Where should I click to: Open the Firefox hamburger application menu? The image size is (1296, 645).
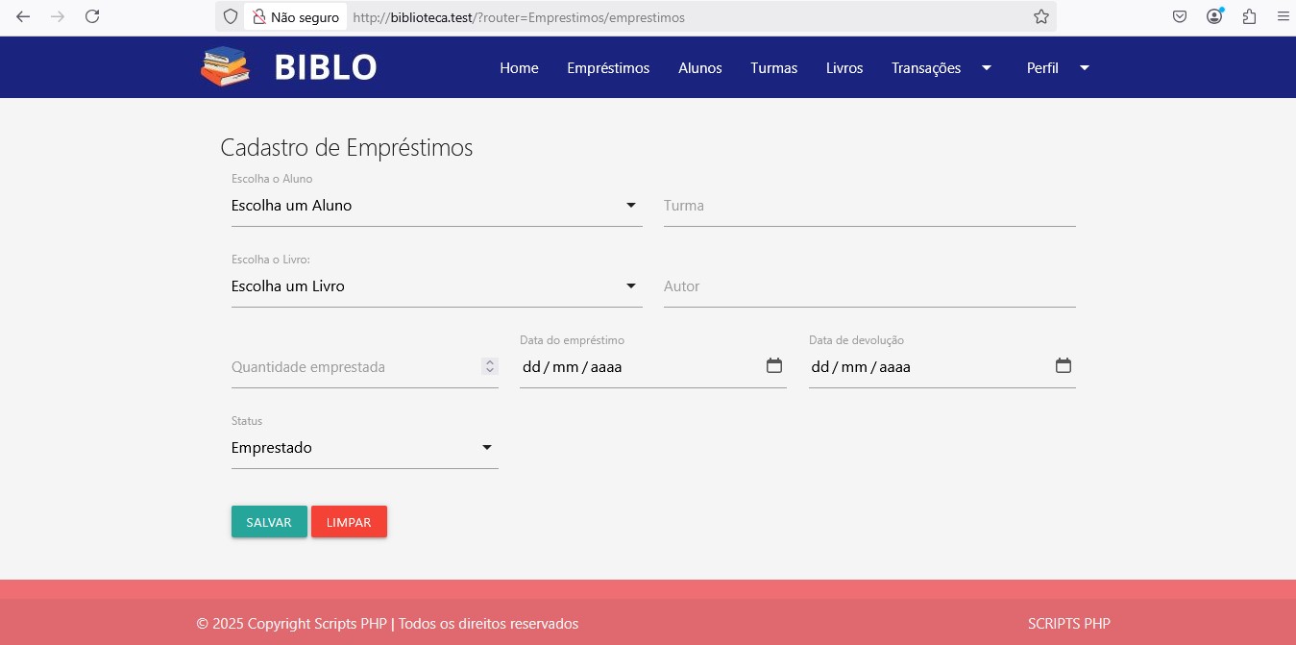[x=1283, y=16]
